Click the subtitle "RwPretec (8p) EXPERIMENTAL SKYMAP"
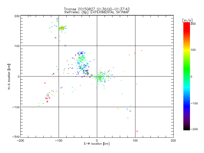 [x=97, y=12]
